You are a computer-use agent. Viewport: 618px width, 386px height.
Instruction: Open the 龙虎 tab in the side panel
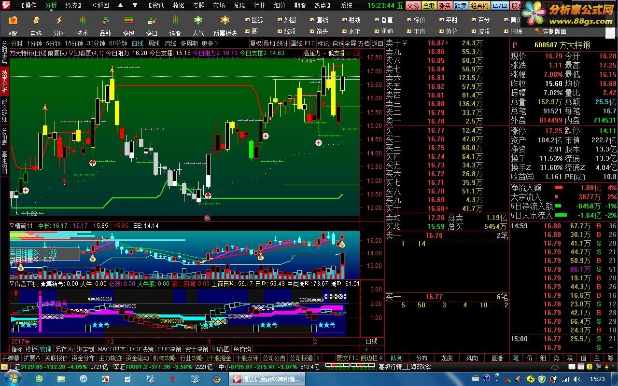coord(447,358)
